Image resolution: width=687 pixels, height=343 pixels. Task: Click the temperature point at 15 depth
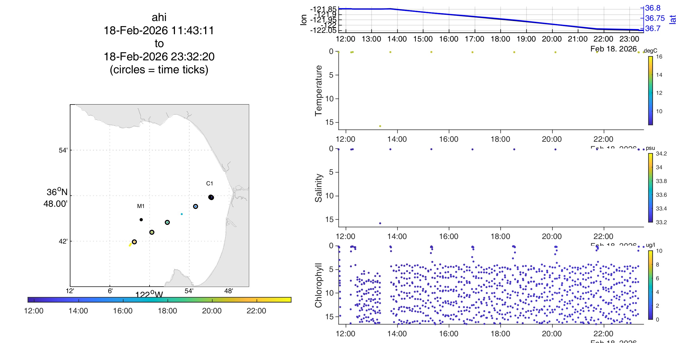[380, 126]
